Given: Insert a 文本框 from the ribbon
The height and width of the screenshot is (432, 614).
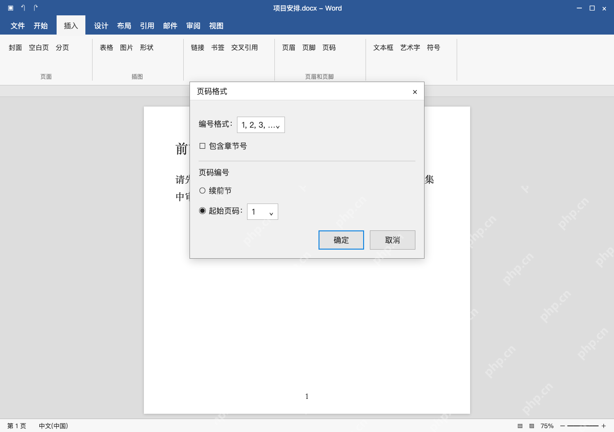Looking at the screenshot, I should pos(383,48).
